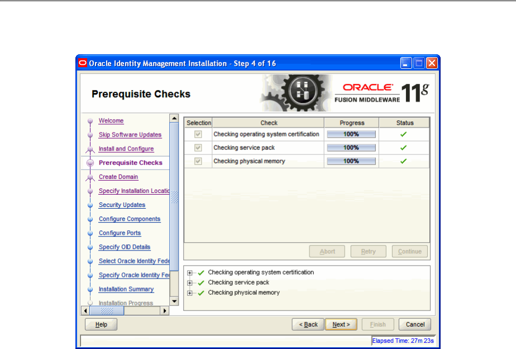Select the Prerequisite Checks step
Viewport: 516px width, 349px height.
click(131, 163)
